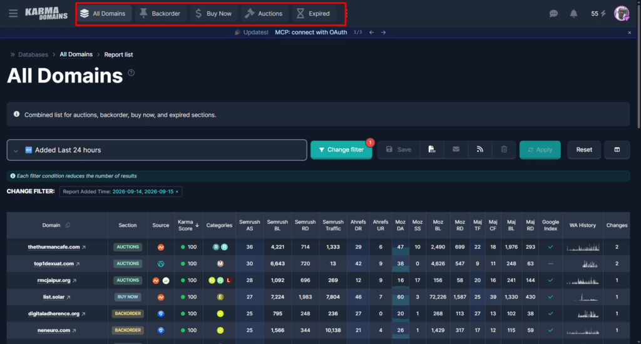Click All Domains breadcrumb link
641x344 pixels.
(76, 54)
